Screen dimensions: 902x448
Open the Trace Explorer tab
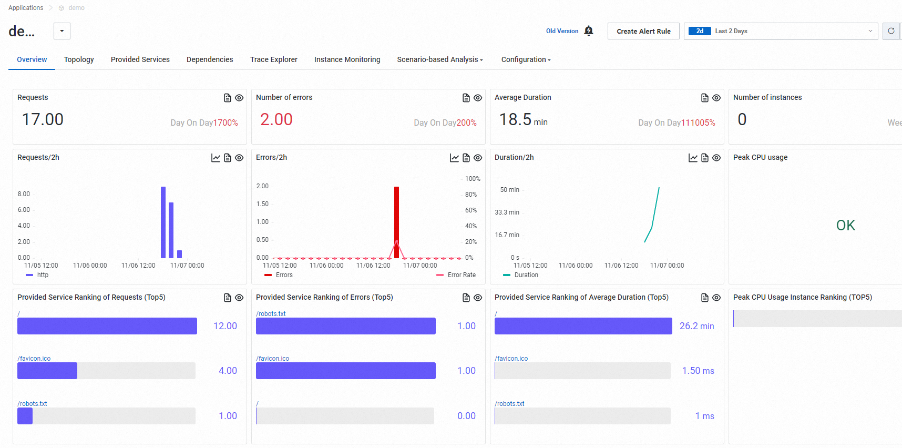click(273, 59)
